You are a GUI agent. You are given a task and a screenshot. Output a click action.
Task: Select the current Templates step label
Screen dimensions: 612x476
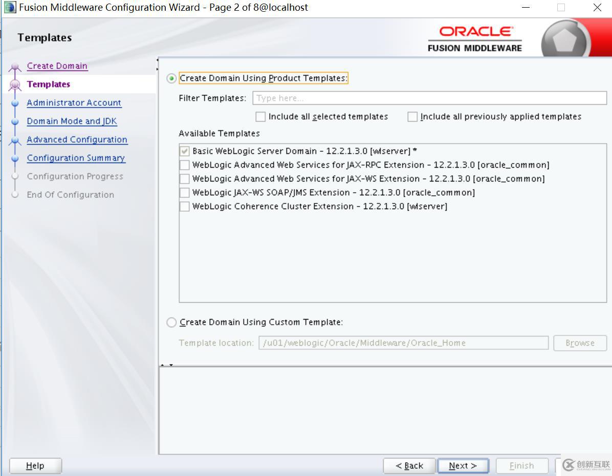point(49,84)
